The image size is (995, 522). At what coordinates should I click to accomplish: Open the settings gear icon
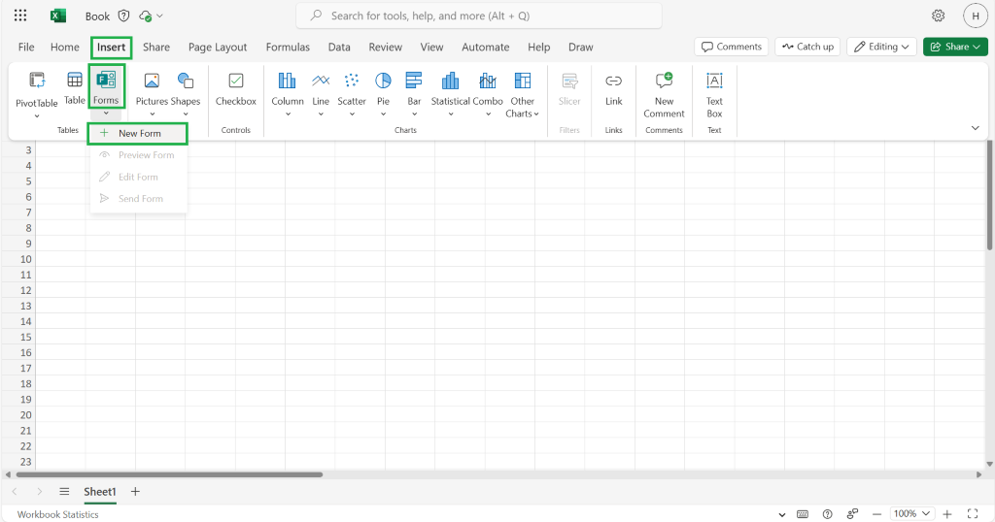(x=938, y=16)
